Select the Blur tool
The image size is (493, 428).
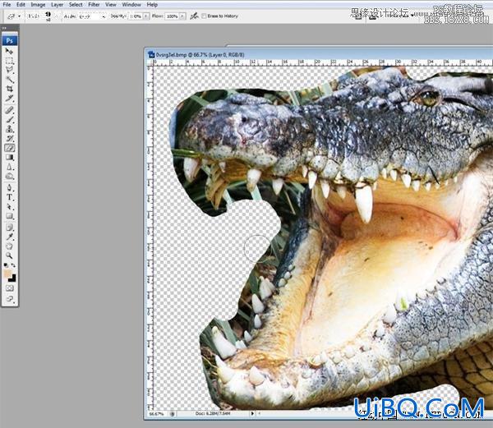click(9, 167)
